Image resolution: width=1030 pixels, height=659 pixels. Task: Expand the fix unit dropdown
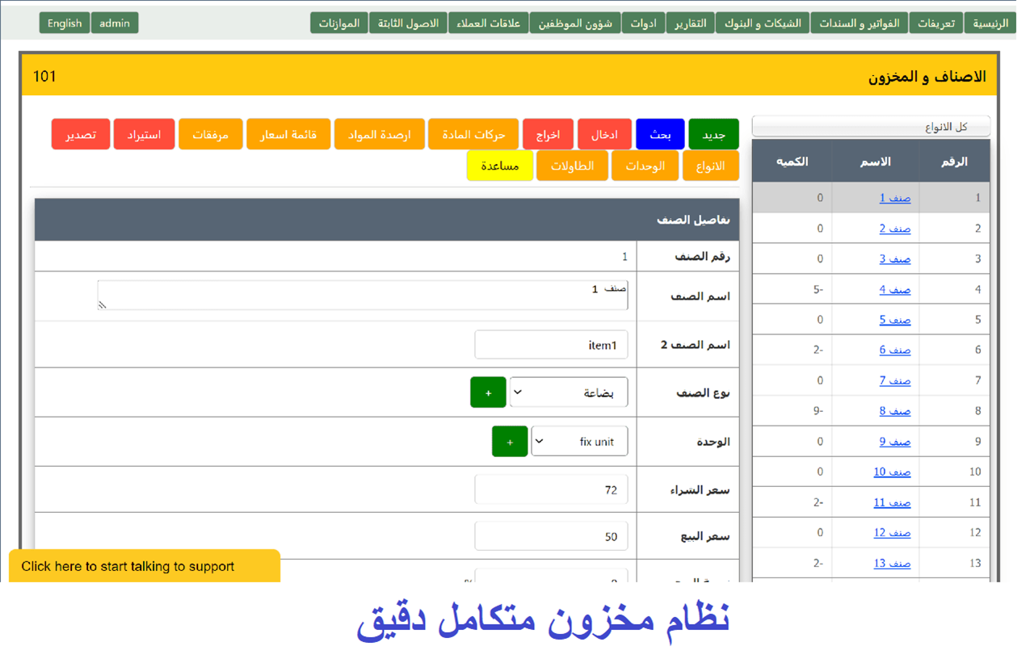tap(578, 442)
